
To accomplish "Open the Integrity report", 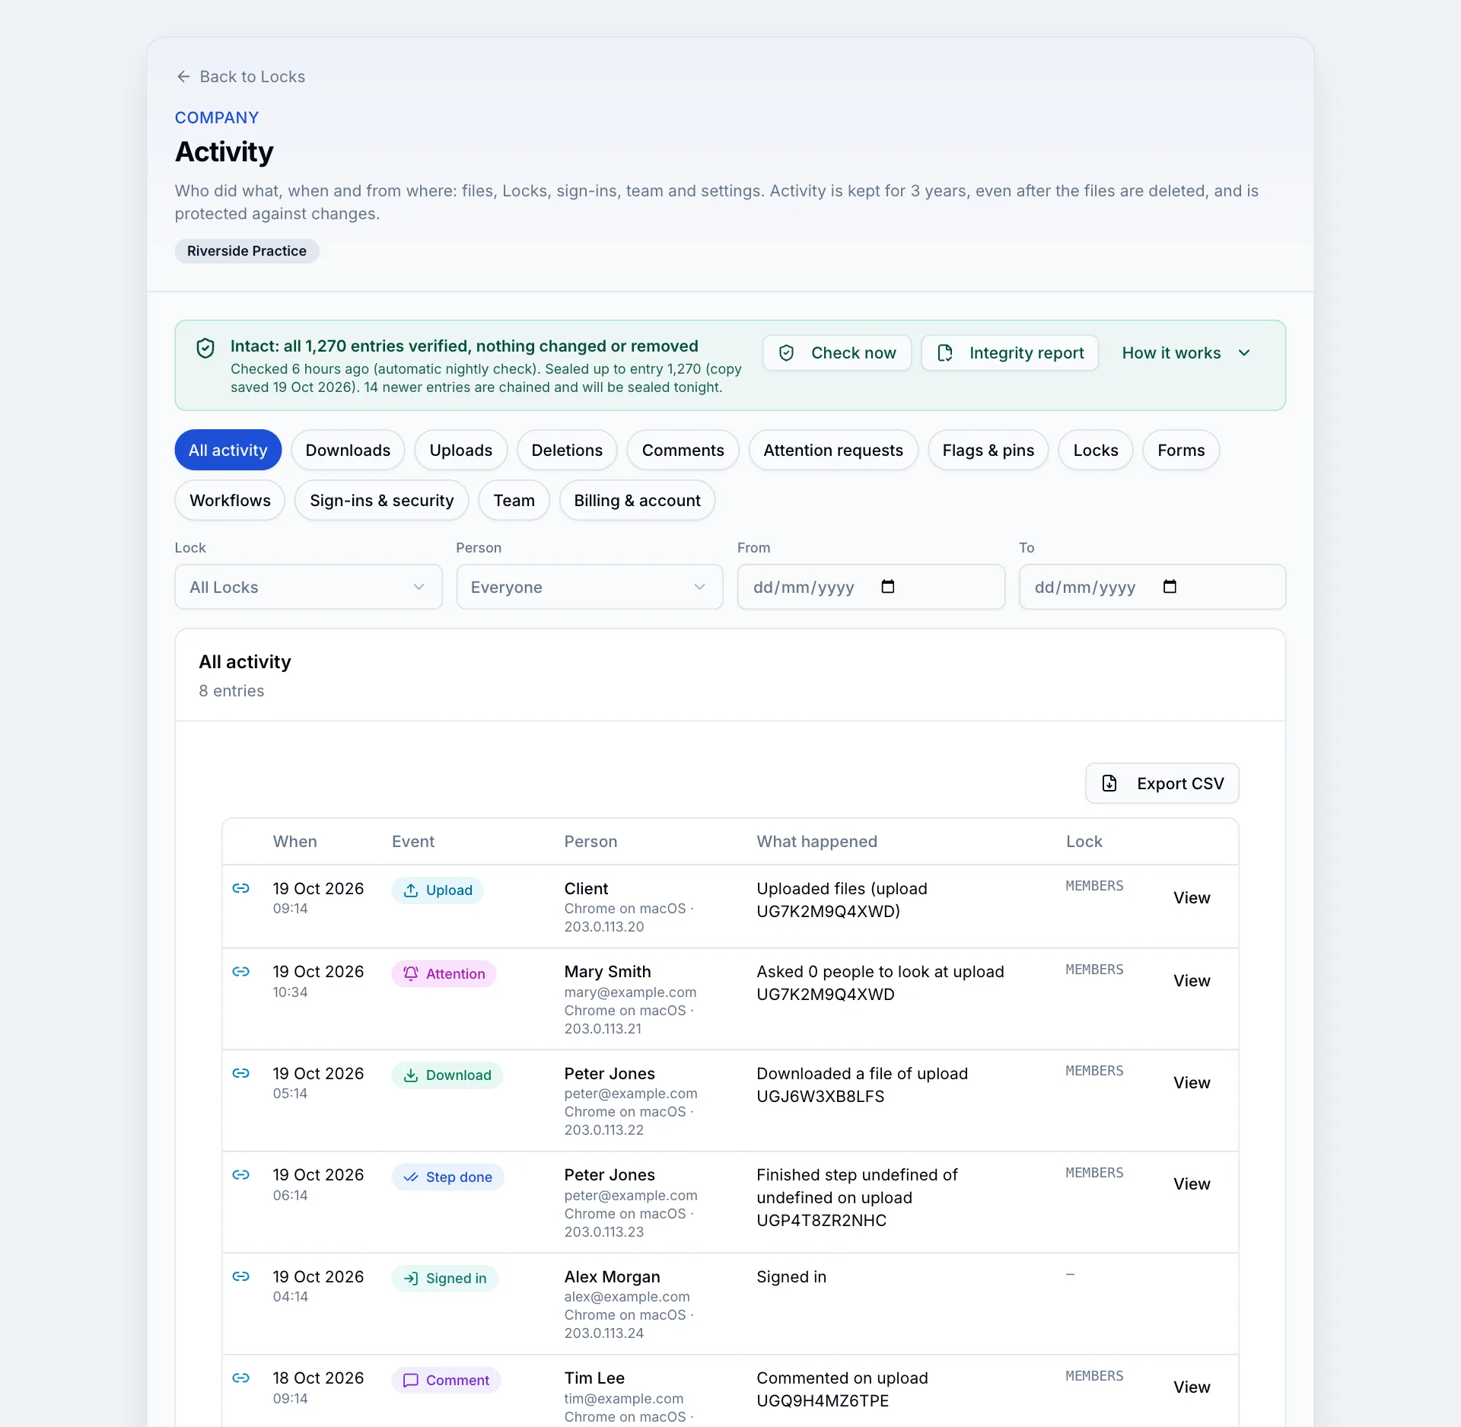I will pos(1010,353).
